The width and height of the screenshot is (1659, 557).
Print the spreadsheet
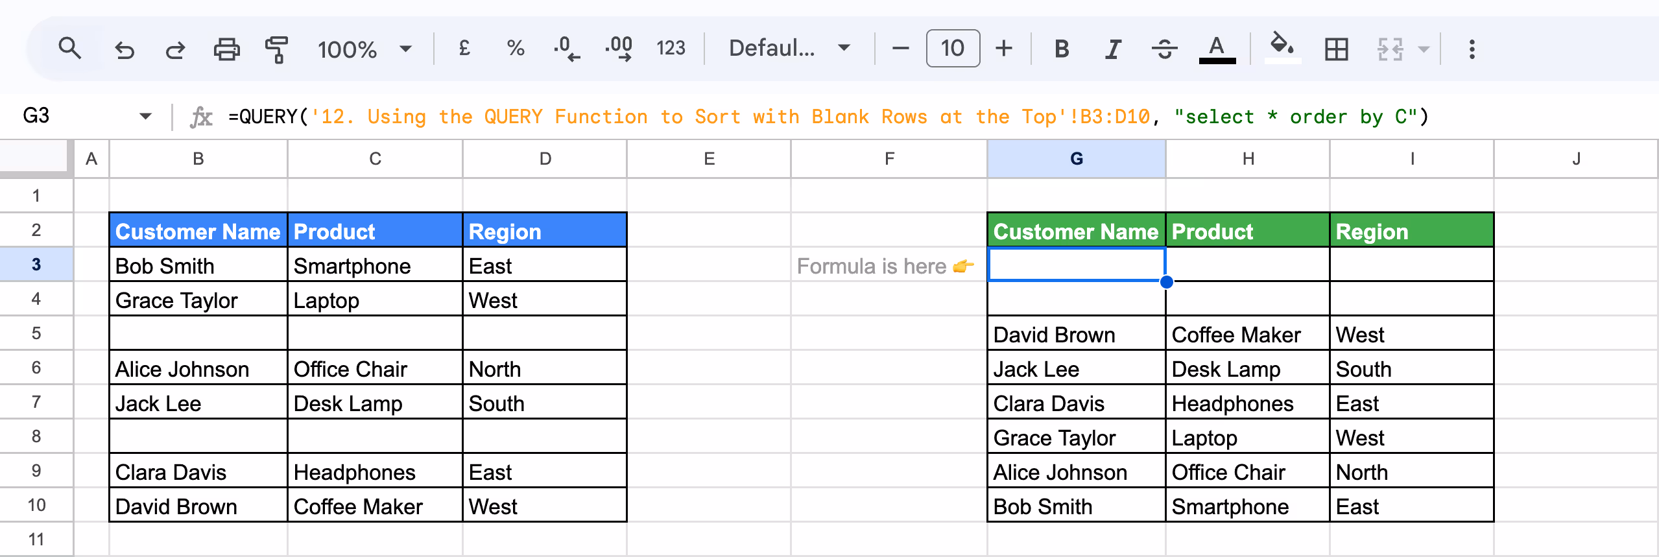226,49
